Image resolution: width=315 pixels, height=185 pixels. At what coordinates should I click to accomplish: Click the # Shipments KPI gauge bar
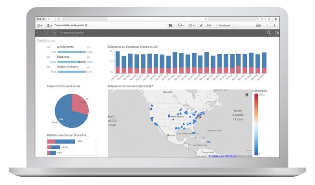72,52
